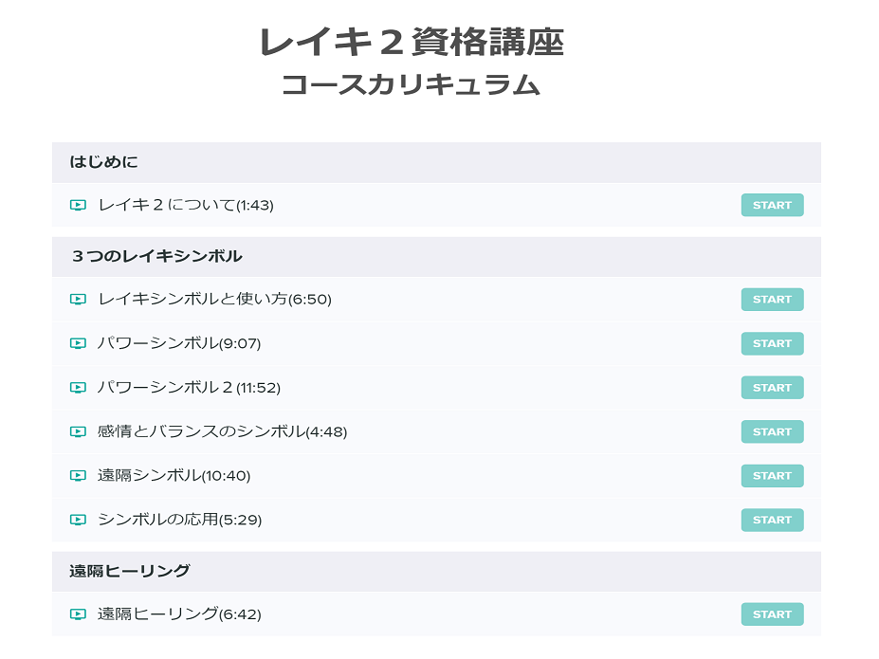Click video icon beside レイキ２について
Viewport: 879px width, 659px height.
point(78,205)
